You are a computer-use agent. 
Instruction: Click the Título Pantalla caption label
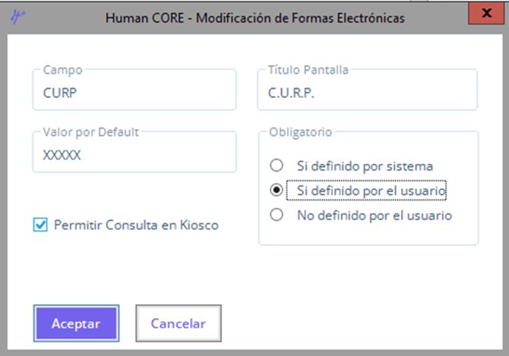(308, 70)
